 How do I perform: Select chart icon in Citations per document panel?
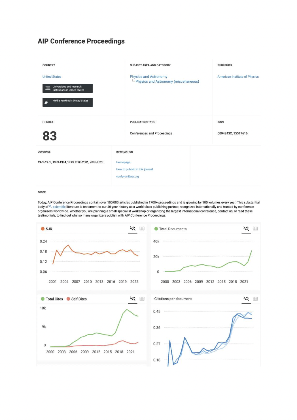246,299
